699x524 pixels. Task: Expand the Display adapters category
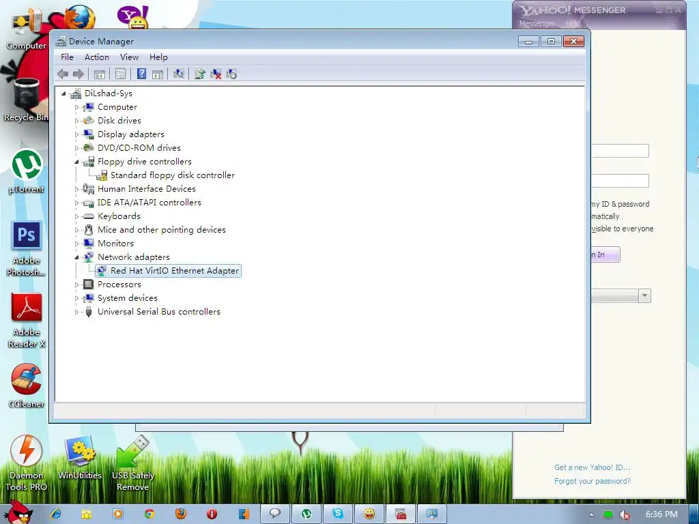[x=76, y=134]
